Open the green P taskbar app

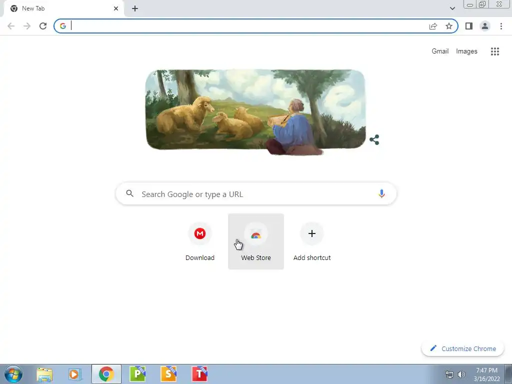pos(137,374)
